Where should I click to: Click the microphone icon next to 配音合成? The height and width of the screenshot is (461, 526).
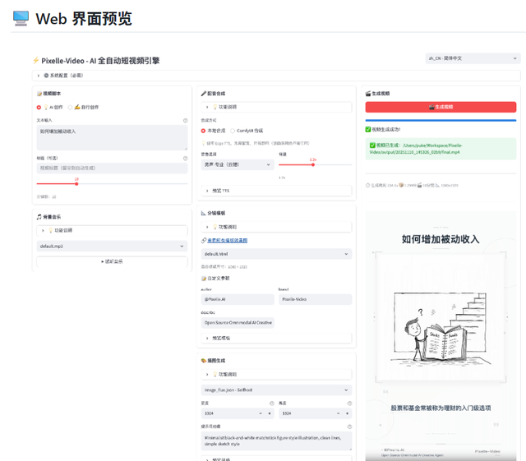point(204,94)
